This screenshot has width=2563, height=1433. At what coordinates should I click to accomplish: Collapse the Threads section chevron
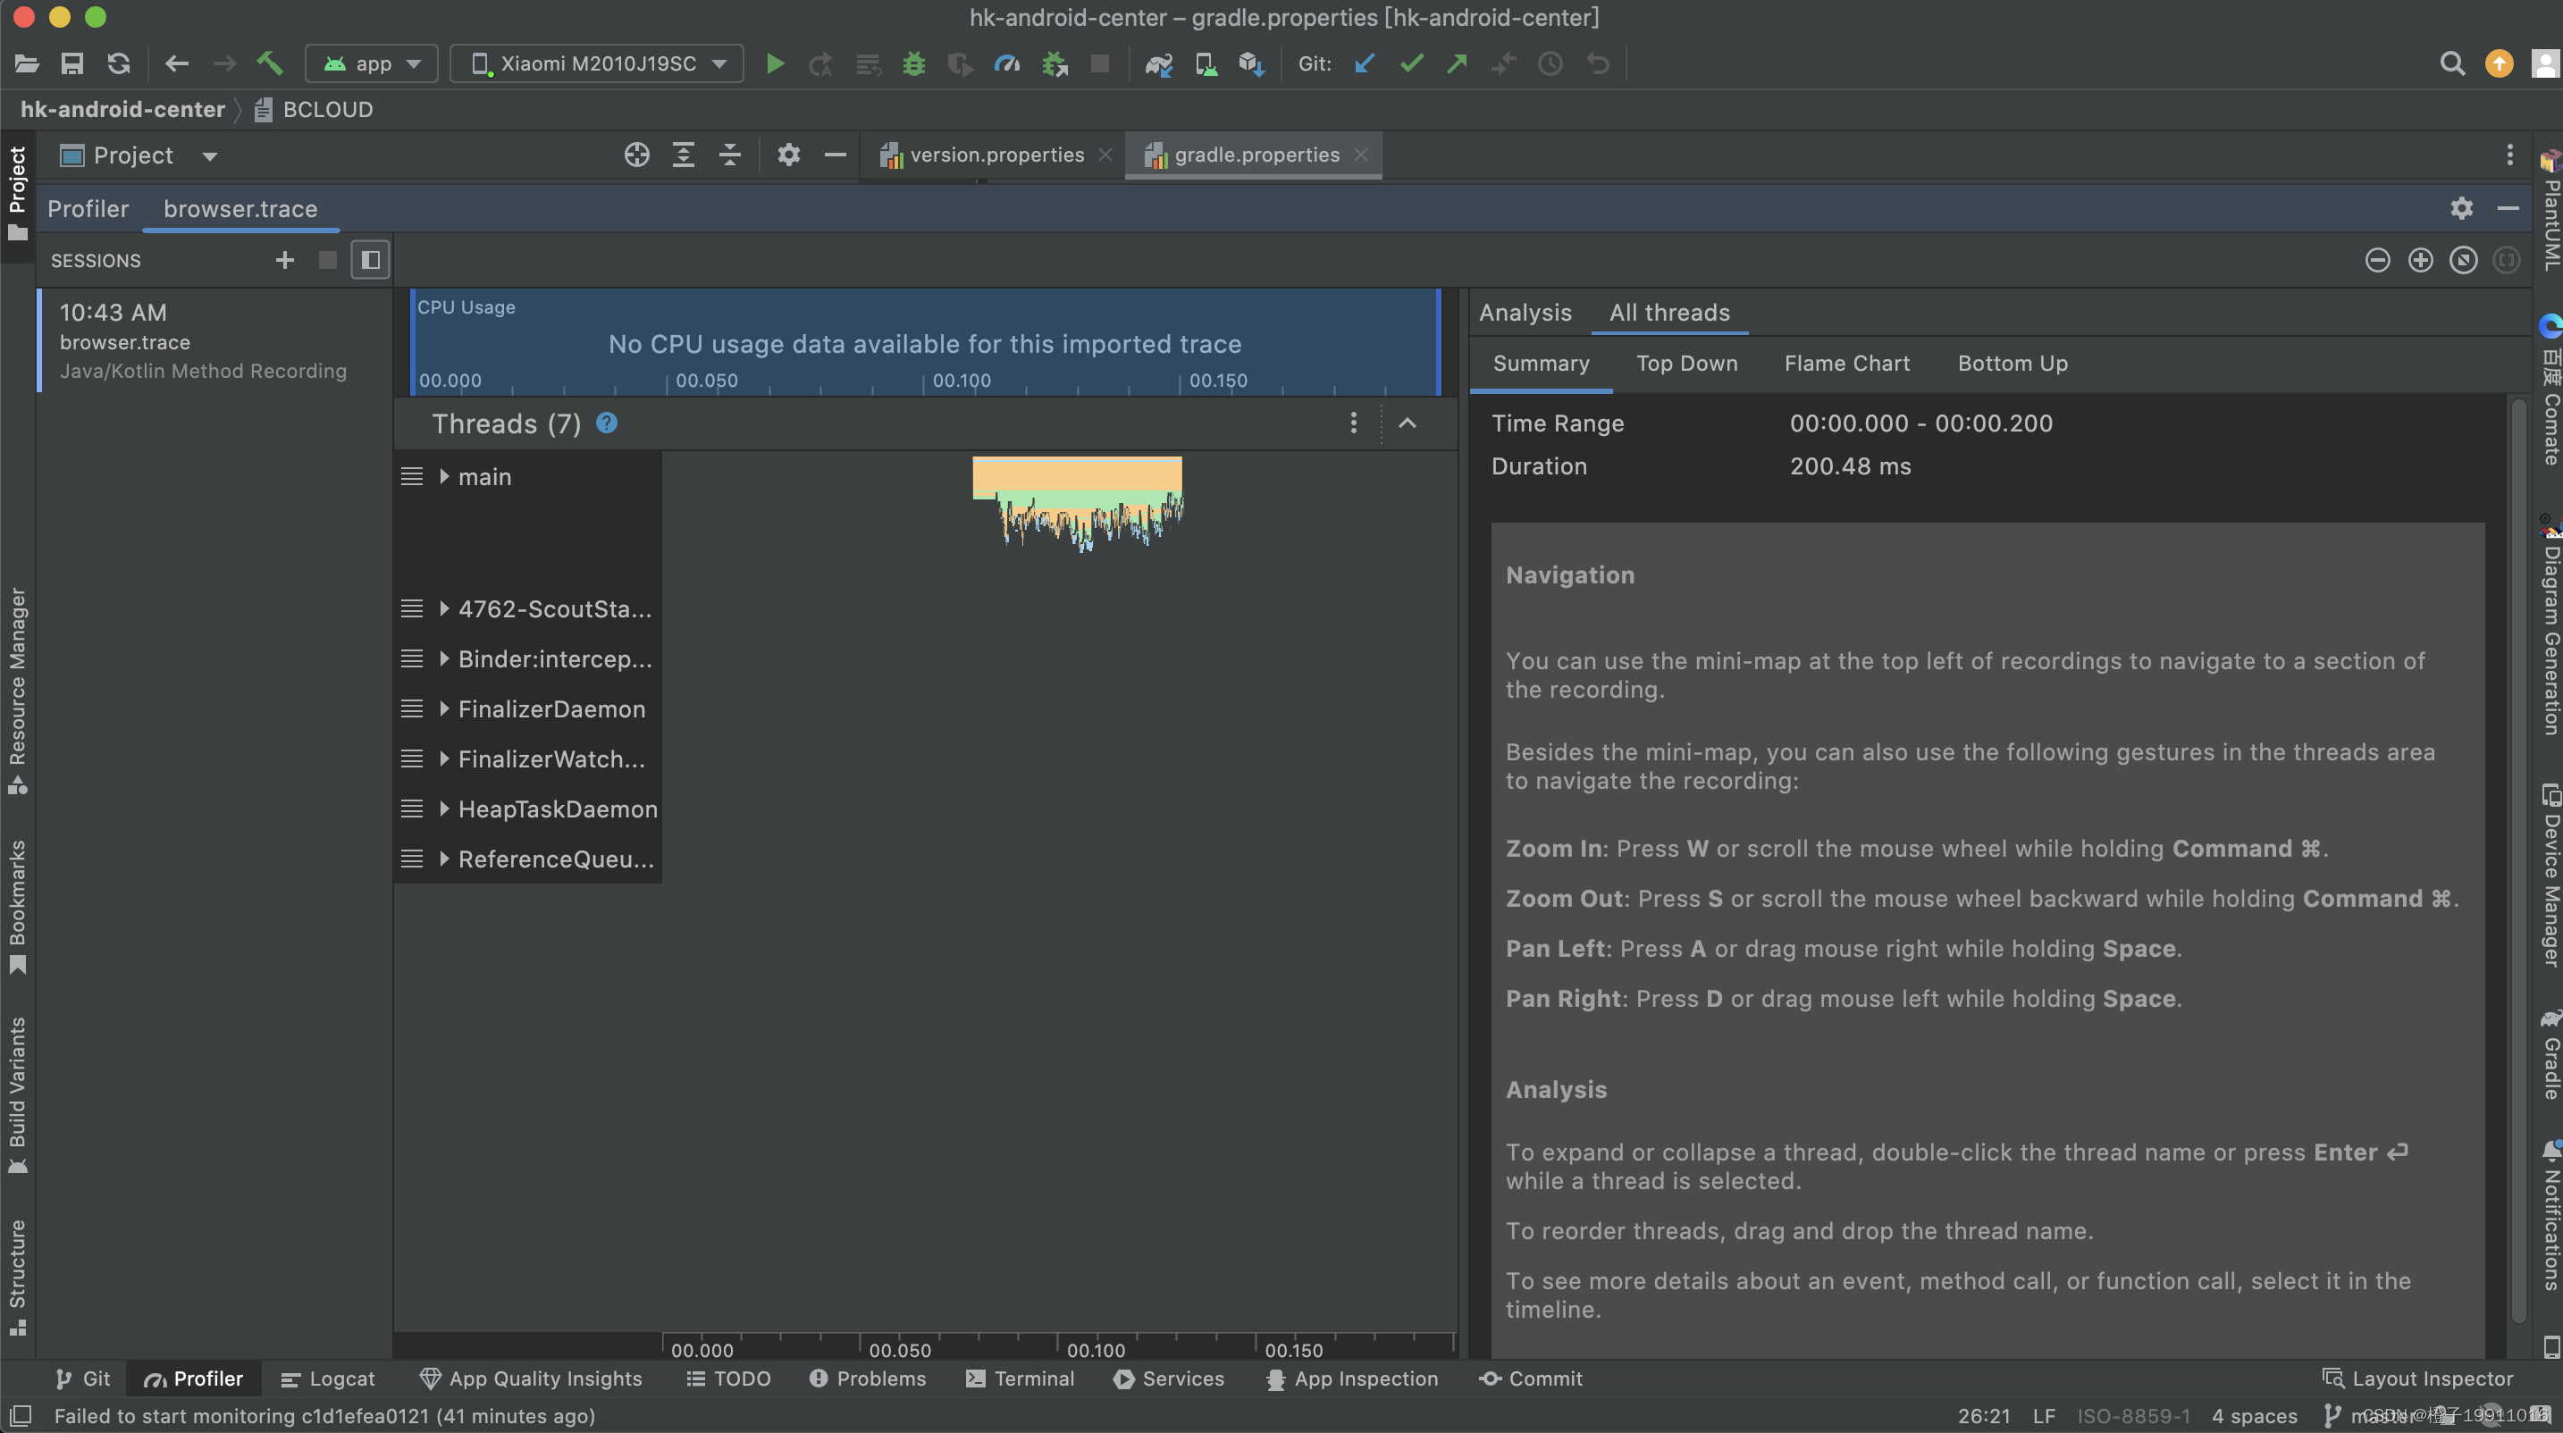coord(1407,423)
